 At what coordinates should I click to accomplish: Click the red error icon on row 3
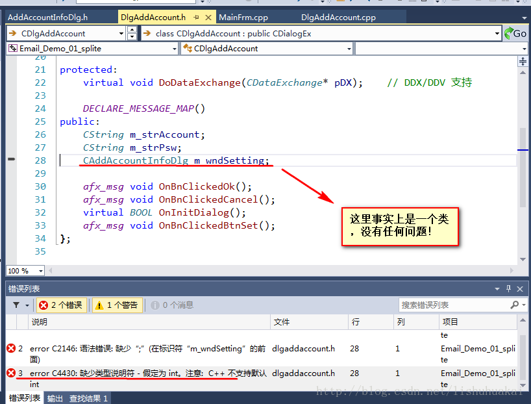coord(11,373)
